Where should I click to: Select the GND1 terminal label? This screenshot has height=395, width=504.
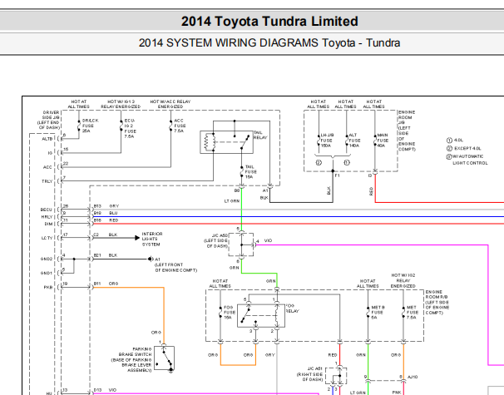[47, 274]
